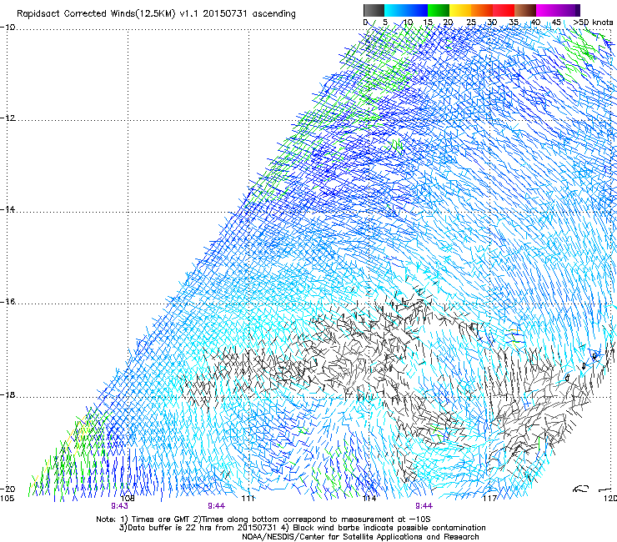Click the latitude label '-20'
Screen dimensions: 617x542
(x=8, y=489)
